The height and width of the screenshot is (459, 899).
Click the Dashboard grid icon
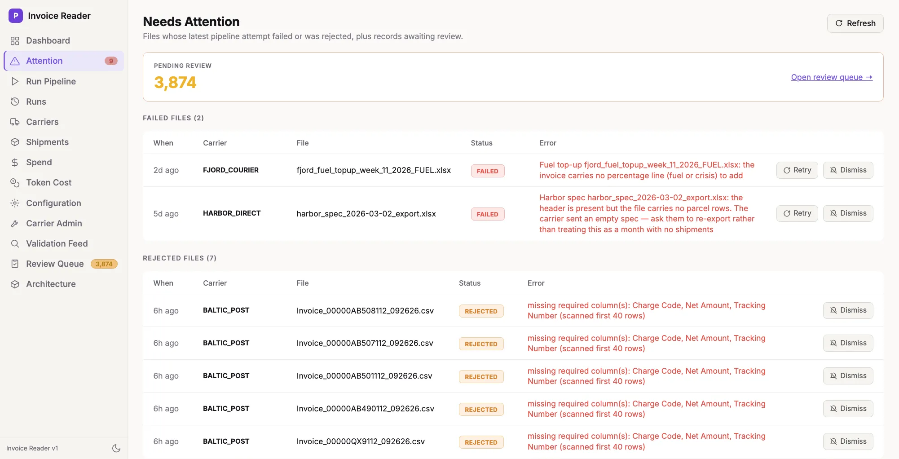(15, 41)
